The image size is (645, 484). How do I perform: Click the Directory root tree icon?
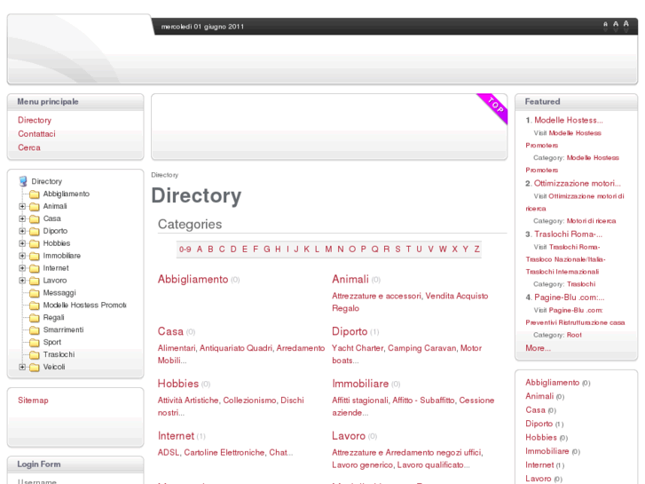point(23,181)
